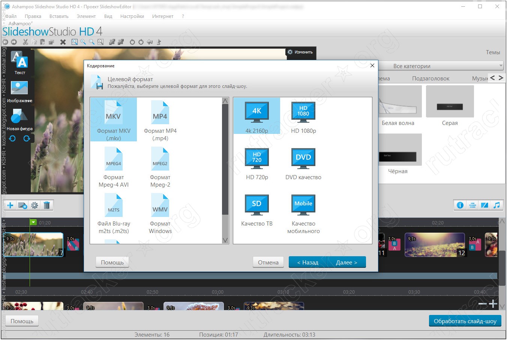Switch to the Подзаголовок tab

[430, 78]
